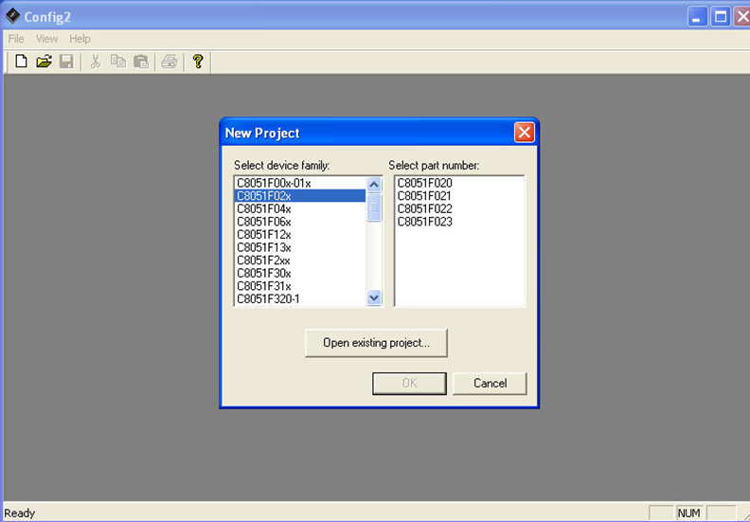Open the View menu

point(47,39)
